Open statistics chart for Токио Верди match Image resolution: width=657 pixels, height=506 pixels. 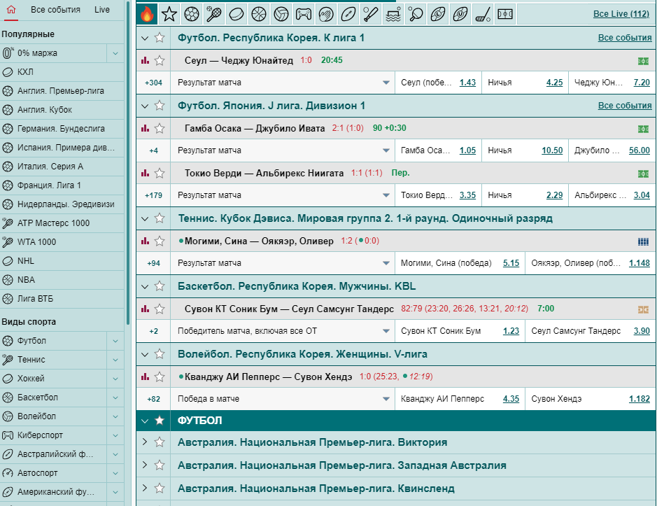pos(146,173)
